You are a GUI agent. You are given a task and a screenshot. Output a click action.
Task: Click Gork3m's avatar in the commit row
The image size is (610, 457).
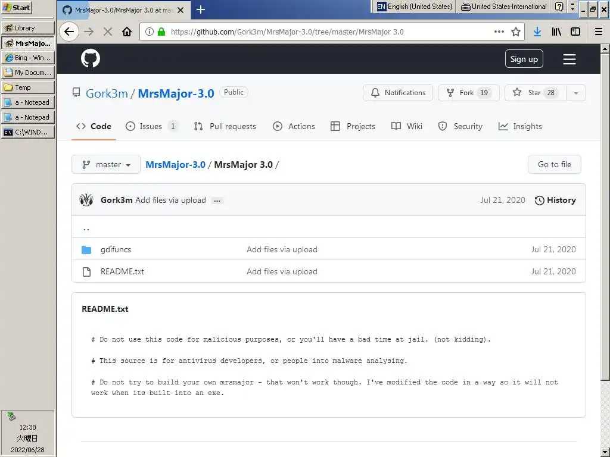[x=86, y=200]
